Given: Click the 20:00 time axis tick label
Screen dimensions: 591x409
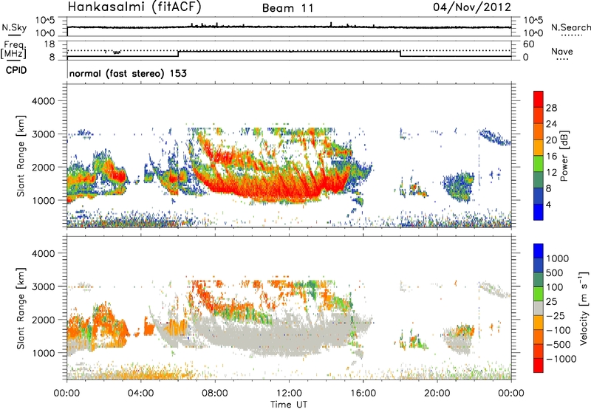Looking at the screenshot, I should 437,393.
